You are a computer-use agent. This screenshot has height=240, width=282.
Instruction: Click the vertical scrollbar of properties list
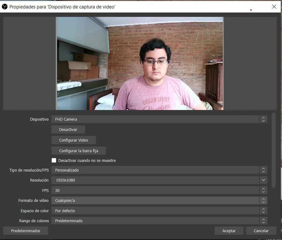[x=274, y=150]
